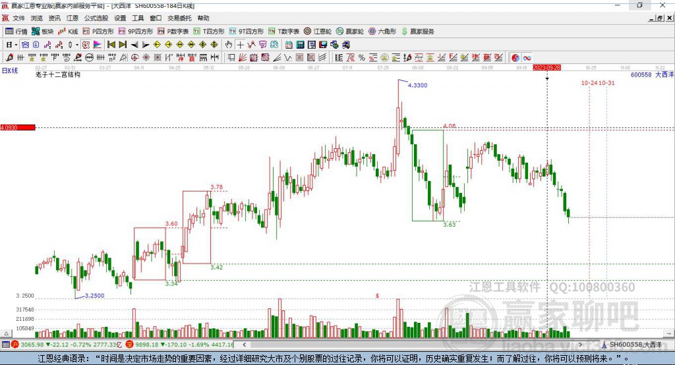Open the 交易委托 menu

(x=179, y=18)
